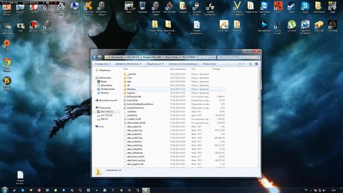Open the Avast Free Antivirus desktop icon

coord(88,8)
